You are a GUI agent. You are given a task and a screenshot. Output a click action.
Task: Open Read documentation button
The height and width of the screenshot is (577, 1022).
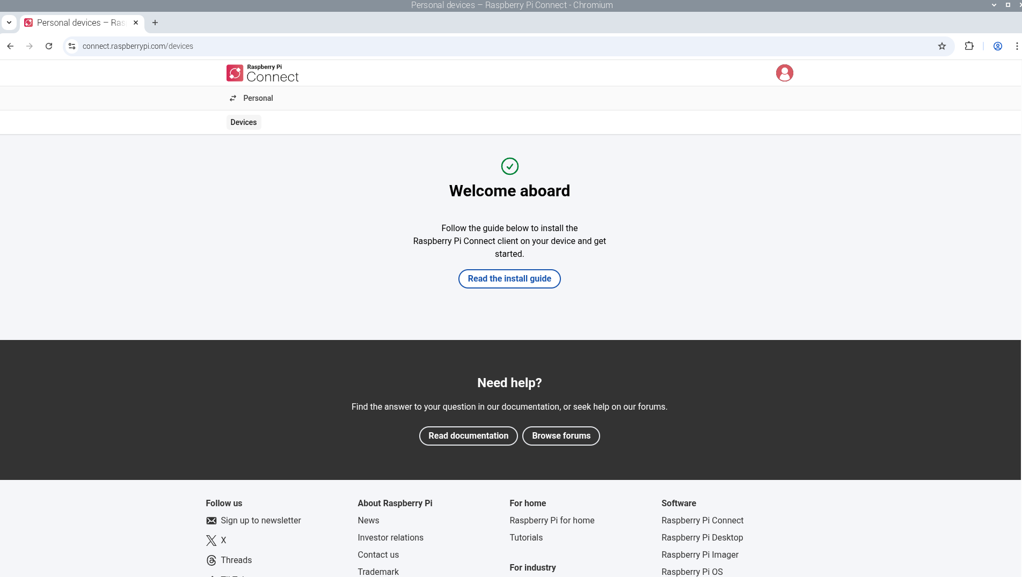pyautogui.click(x=469, y=436)
